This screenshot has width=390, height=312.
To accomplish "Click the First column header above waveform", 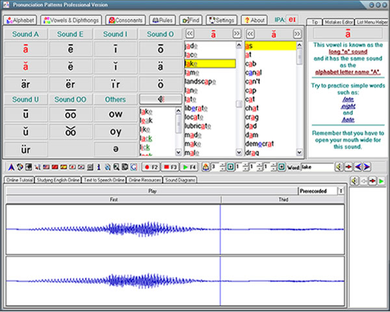I will tap(114, 200).
